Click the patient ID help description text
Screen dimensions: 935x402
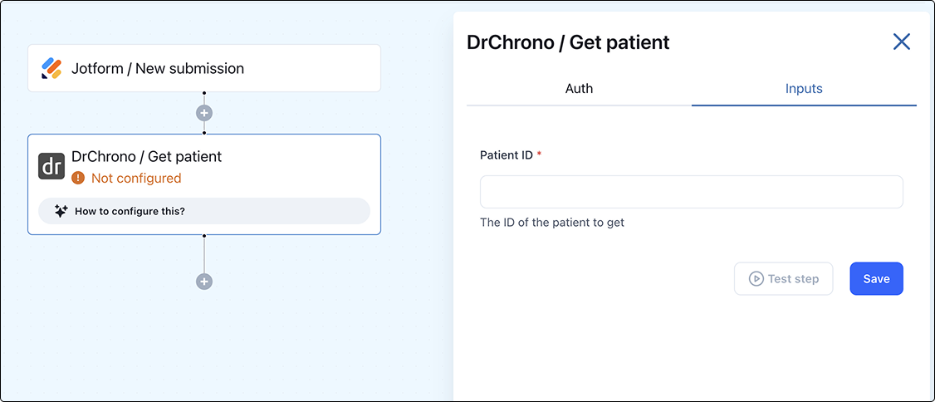pos(552,223)
